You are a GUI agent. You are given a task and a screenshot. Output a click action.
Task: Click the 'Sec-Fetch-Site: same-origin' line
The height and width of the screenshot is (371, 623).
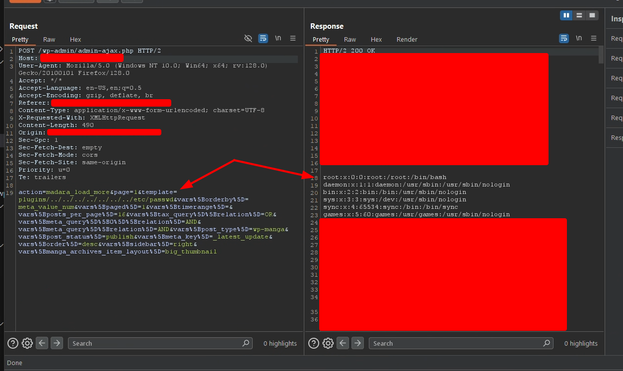click(72, 162)
